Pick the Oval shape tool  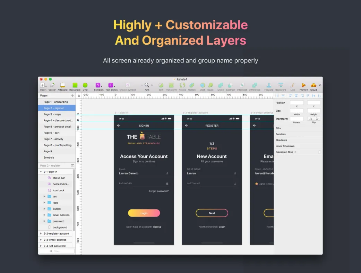[85, 85]
